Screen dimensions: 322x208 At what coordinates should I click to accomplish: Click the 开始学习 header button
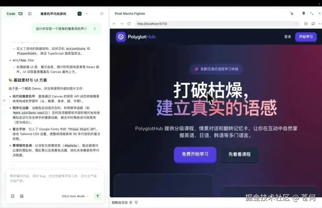306,37
